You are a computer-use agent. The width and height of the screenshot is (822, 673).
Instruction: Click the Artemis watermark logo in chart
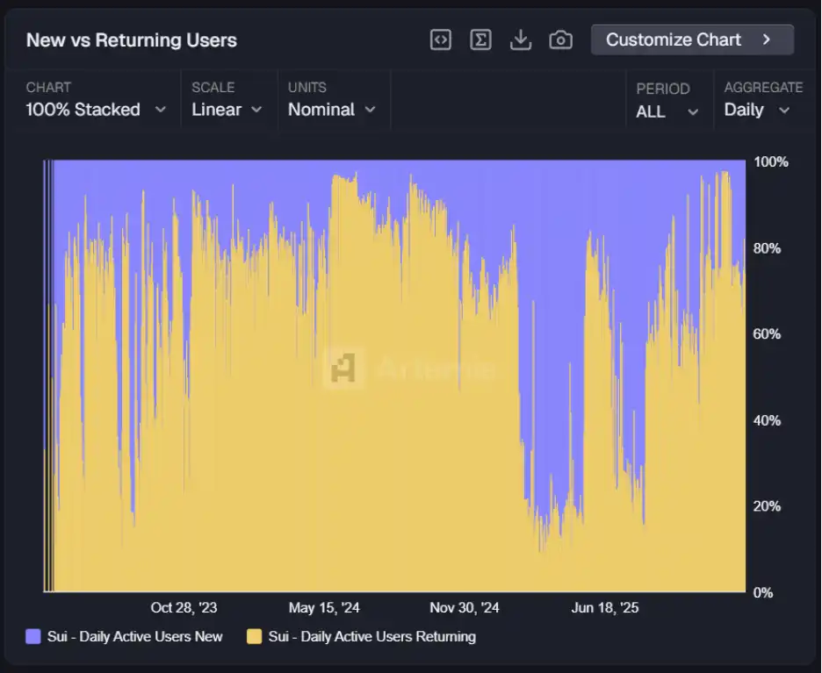(x=343, y=368)
